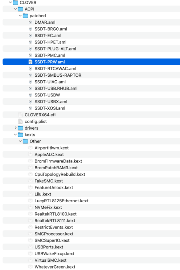Select the FakeSMC.kext row
180x270 pixels.
pyautogui.click(x=91, y=181)
